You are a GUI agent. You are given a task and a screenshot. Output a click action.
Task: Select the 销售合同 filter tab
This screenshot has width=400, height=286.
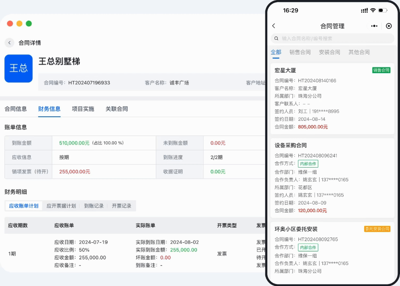300,52
